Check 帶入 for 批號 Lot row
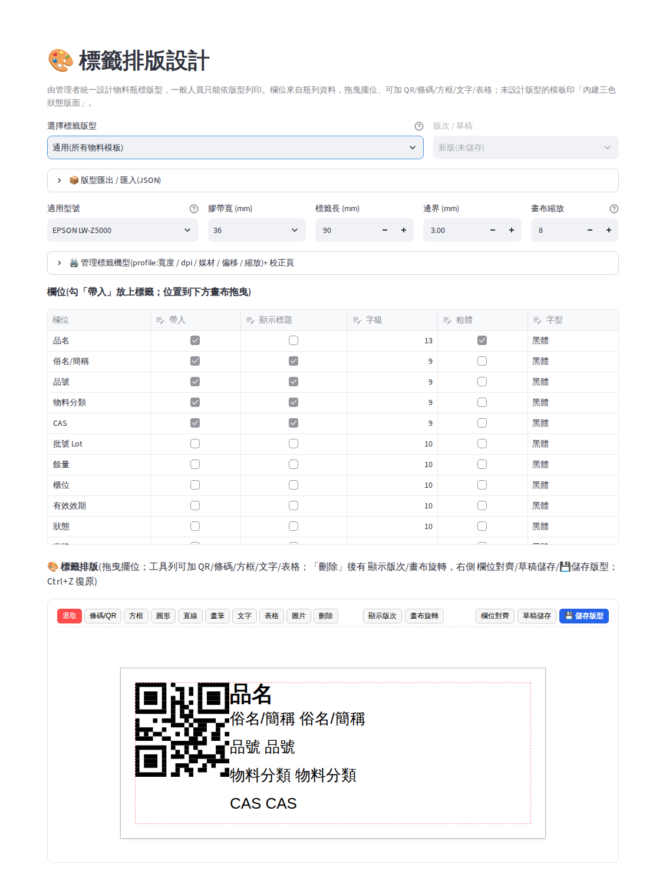The image size is (666, 870). pos(195,444)
